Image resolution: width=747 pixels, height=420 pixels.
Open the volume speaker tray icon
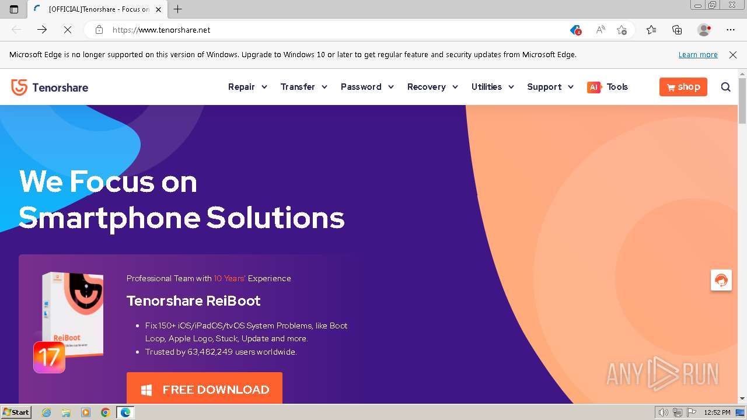point(664,412)
